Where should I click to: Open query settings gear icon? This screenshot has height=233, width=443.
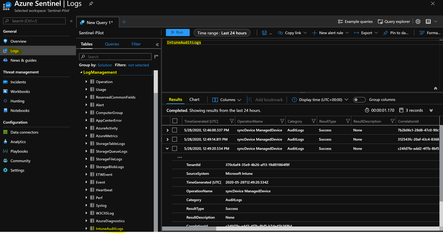point(418,21)
